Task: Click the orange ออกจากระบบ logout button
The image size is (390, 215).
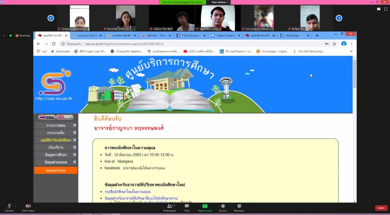Action: (x=56, y=170)
